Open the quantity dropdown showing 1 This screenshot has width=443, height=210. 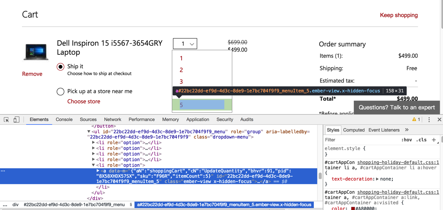click(185, 44)
